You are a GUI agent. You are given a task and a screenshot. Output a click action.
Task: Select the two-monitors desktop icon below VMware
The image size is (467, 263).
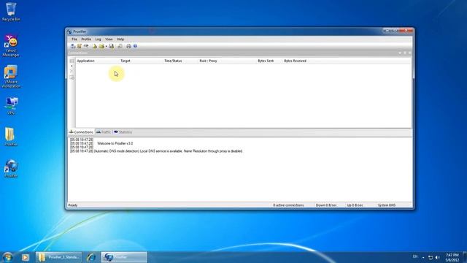[11, 105]
